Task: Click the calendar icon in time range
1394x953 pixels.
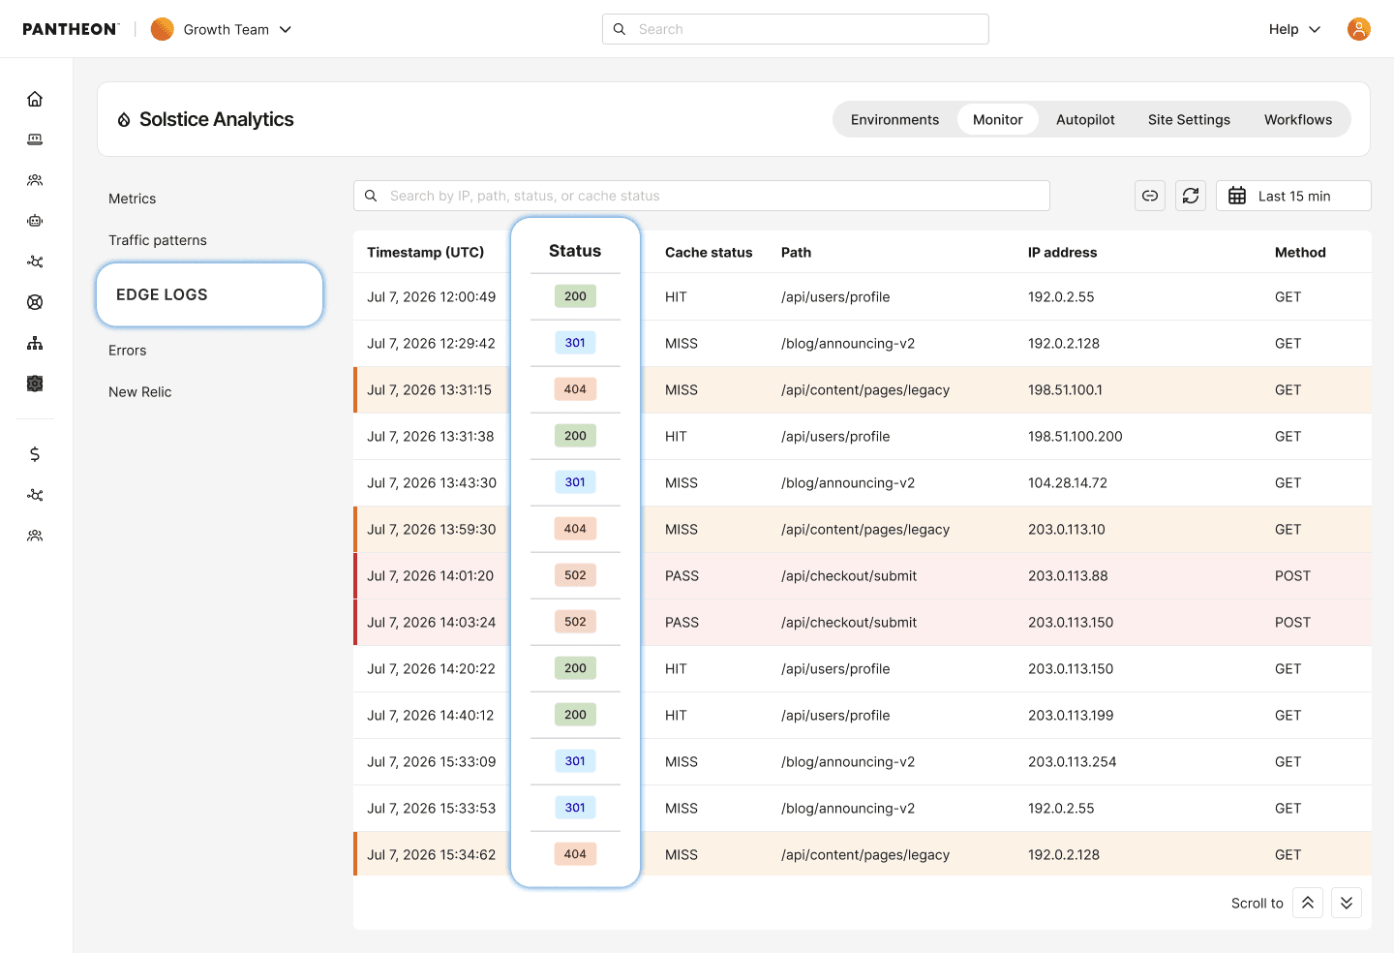Action: click(1237, 196)
